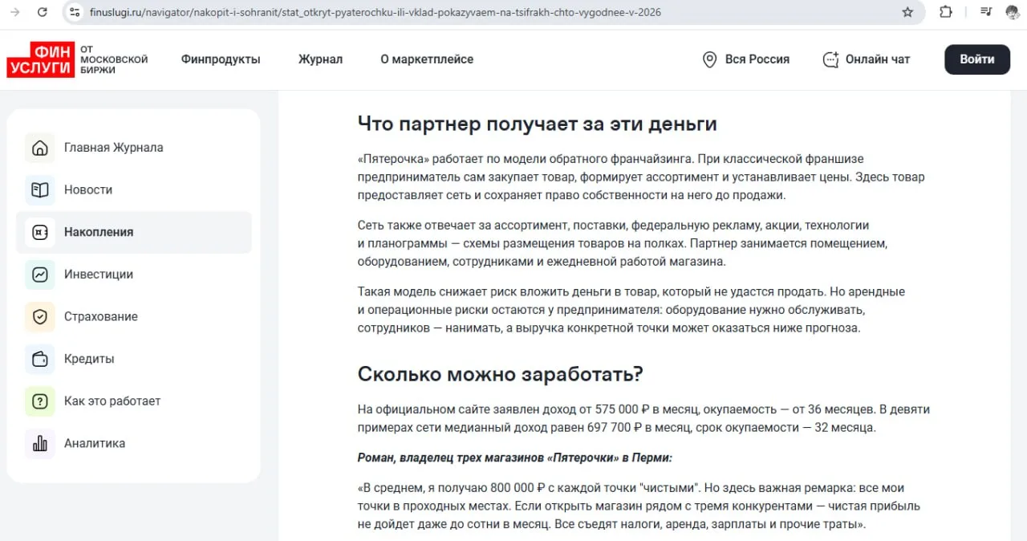Image resolution: width=1027 pixels, height=541 pixels.
Task: Open the browser extensions puzzle icon
Action: pyautogui.click(x=946, y=12)
